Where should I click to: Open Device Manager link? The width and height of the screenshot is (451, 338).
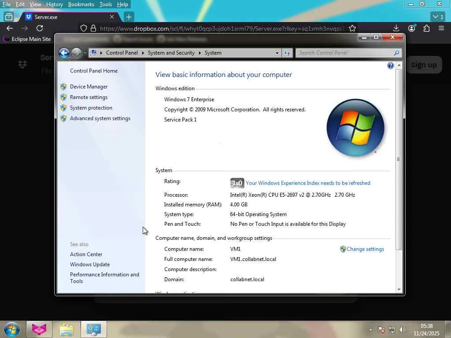tap(89, 87)
